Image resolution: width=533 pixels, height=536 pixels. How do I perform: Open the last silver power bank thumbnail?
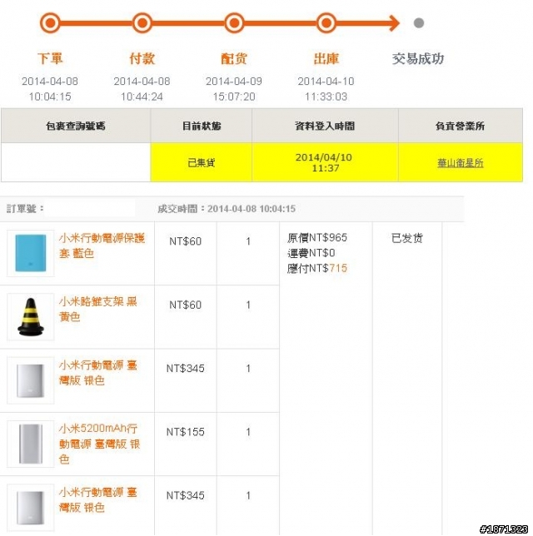(31, 508)
